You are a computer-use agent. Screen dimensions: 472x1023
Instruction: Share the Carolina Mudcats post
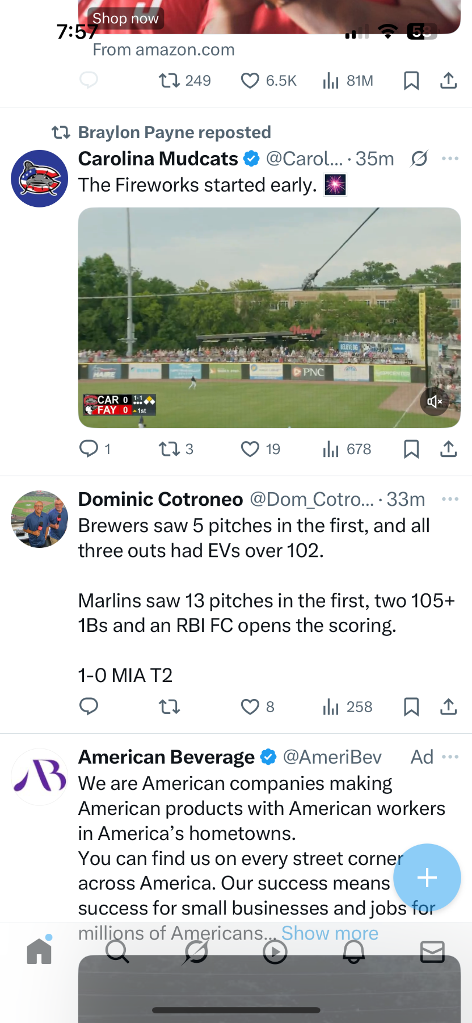448,449
